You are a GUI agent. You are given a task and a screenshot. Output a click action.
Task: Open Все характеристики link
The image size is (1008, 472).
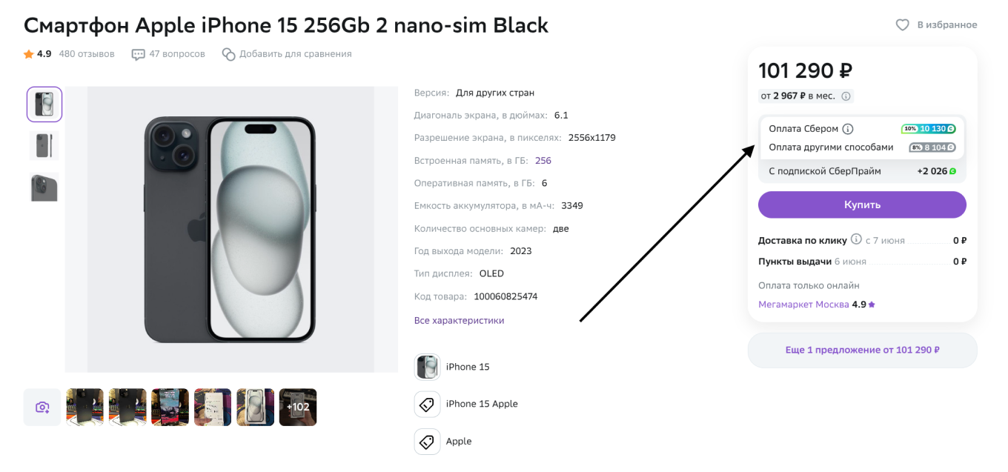tap(459, 321)
